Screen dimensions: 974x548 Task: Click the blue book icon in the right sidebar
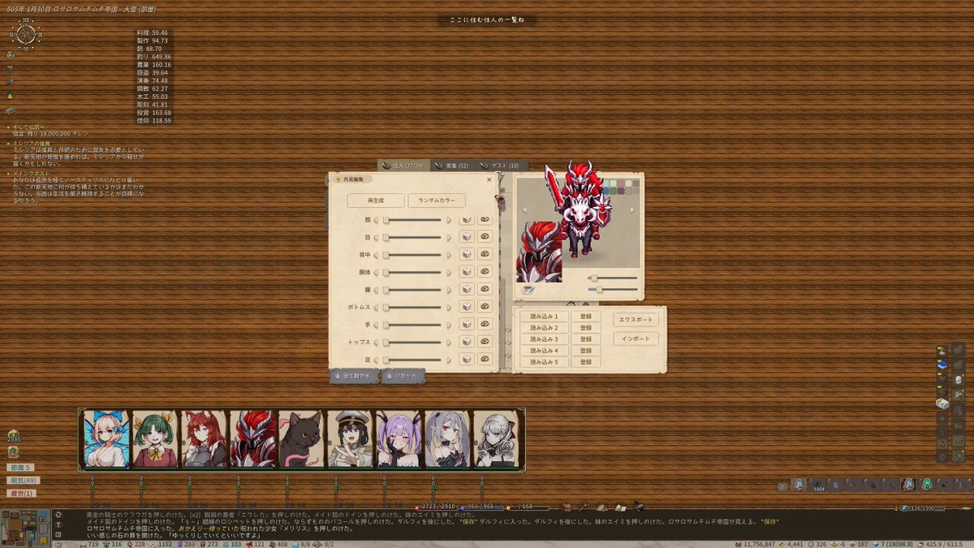[x=942, y=364]
